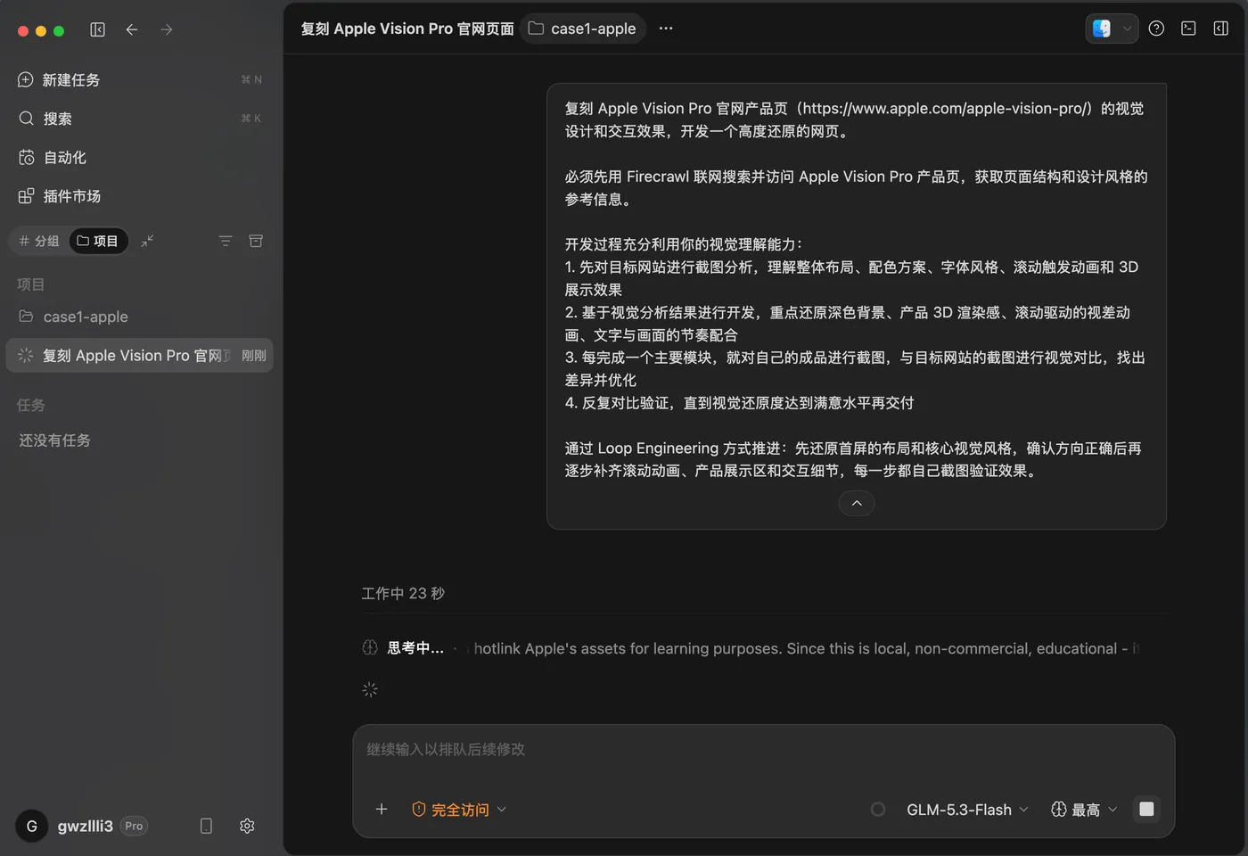Create a task via 新建任务
Screen dimensions: 1248x856
141,79
